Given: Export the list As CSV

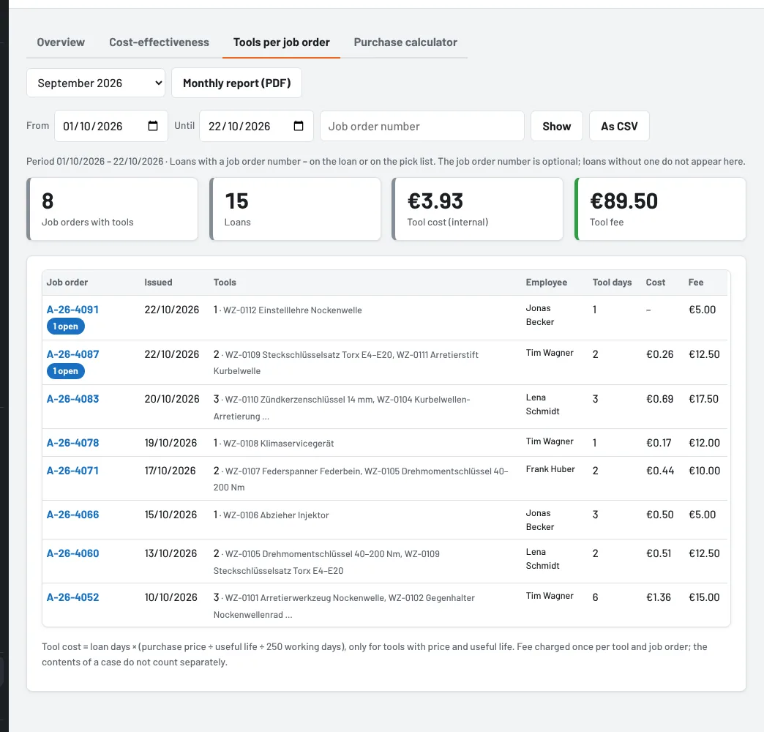Looking at the screenshot, I should point(619,126).
